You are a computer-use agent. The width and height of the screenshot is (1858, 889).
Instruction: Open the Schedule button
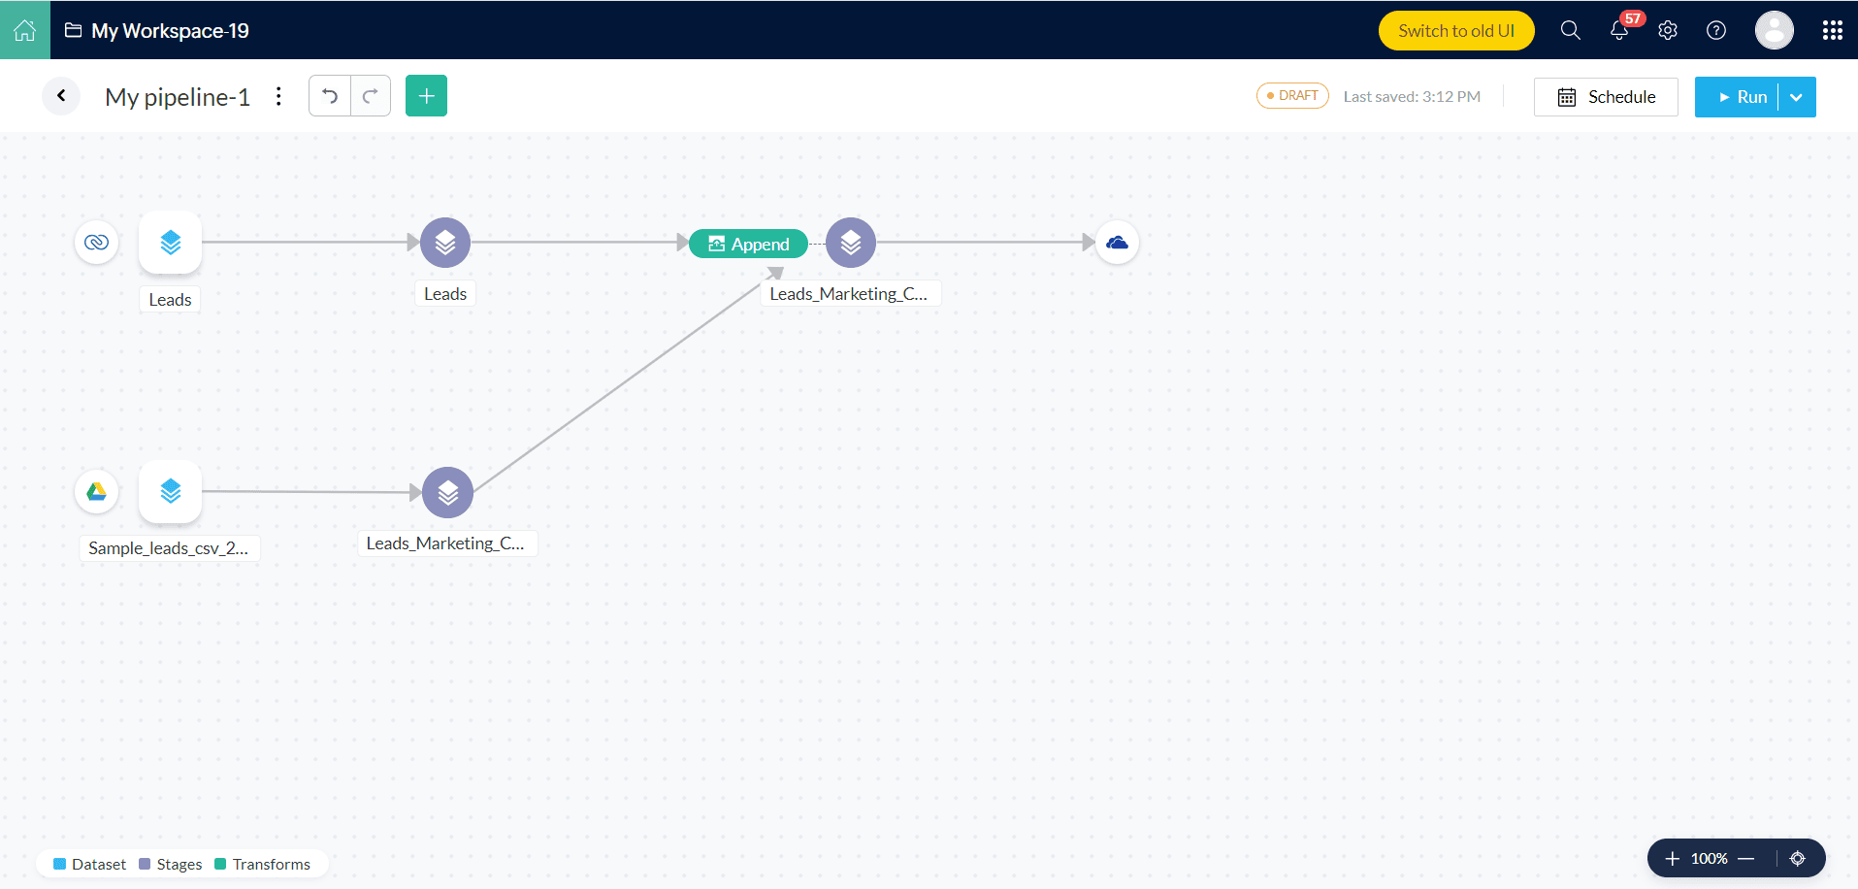[x=1606, y=97]
